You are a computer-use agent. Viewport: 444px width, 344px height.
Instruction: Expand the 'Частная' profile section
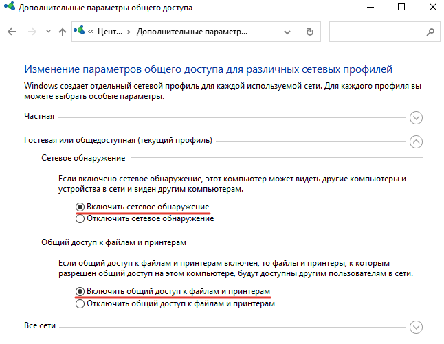416,117
